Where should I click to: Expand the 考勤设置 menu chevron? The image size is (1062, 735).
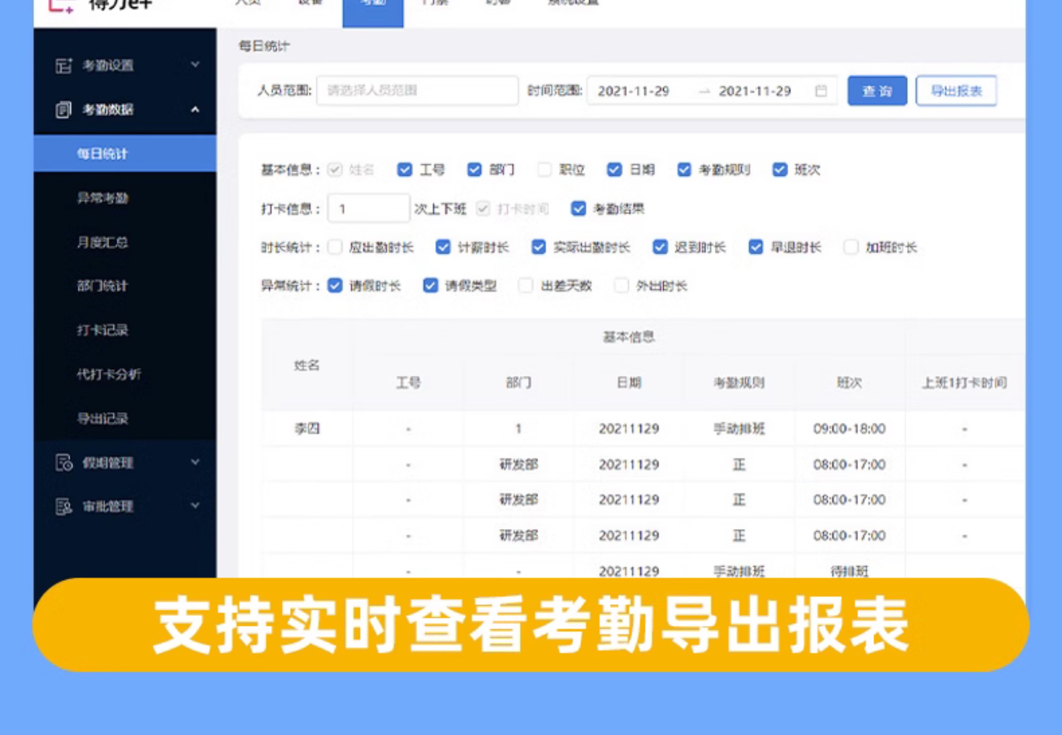point(195,65)
